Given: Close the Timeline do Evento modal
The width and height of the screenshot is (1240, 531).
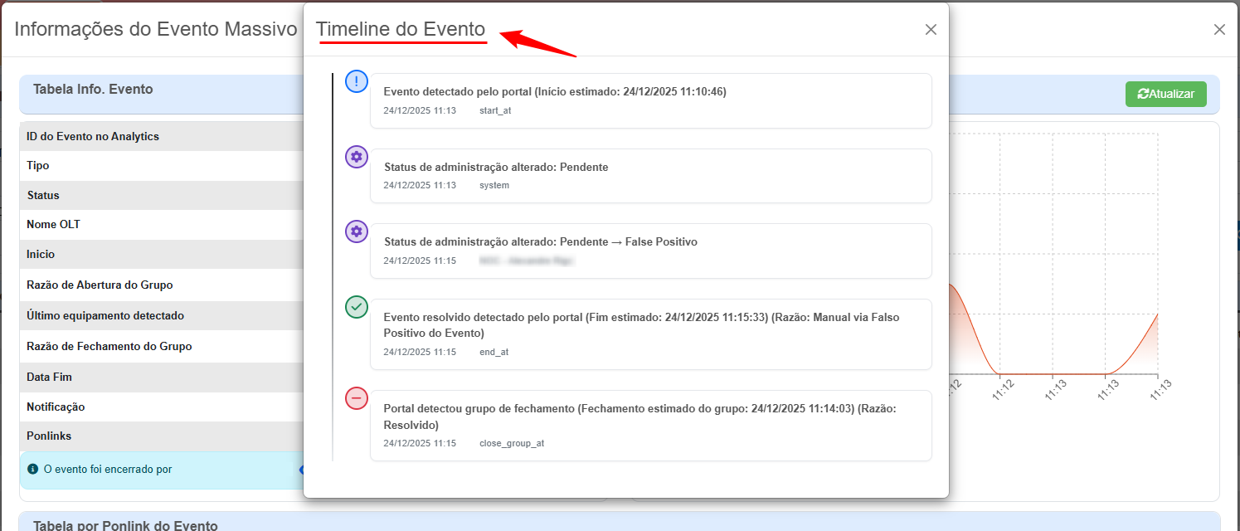Looking at the screenshot, I should pyautogui.click(x=931, y=30).
